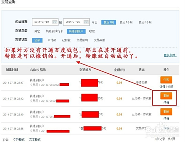The width and height of the screenshot is (190, 142).
Task: Filter transaction type by 转账到账户
Action: (x=76, y=31)
